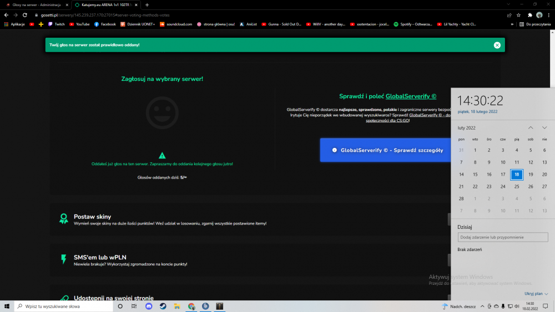
Task: Open the Chrome three-dot menu
Action: click(x=549, y=15)
